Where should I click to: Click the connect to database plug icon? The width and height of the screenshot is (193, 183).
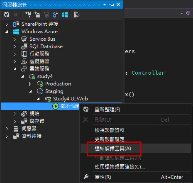(x=29, y=15)
